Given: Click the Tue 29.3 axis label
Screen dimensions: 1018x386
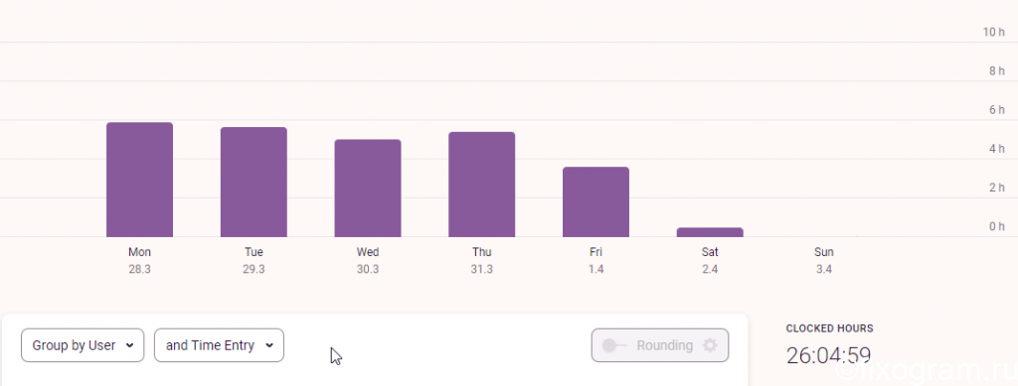Looking at the screenshot, I should tap(254, 260).
